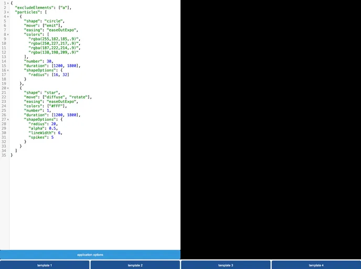The height and width of the screenshot is (269, 361).
Task: Collapse the star particle object on line 20
Action: pyautogui.click(x=8, y=88)
